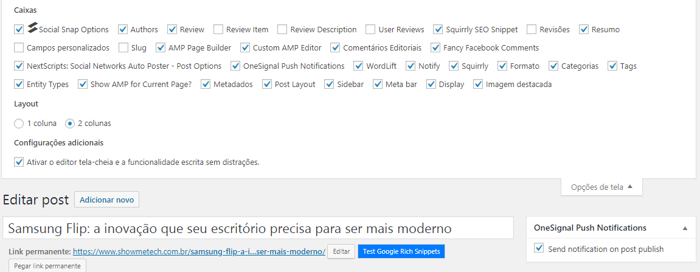Toggle OneSignal Push Notifications box checkbox
The width and height of the screenshot is (700, 272).
(235, 66)
